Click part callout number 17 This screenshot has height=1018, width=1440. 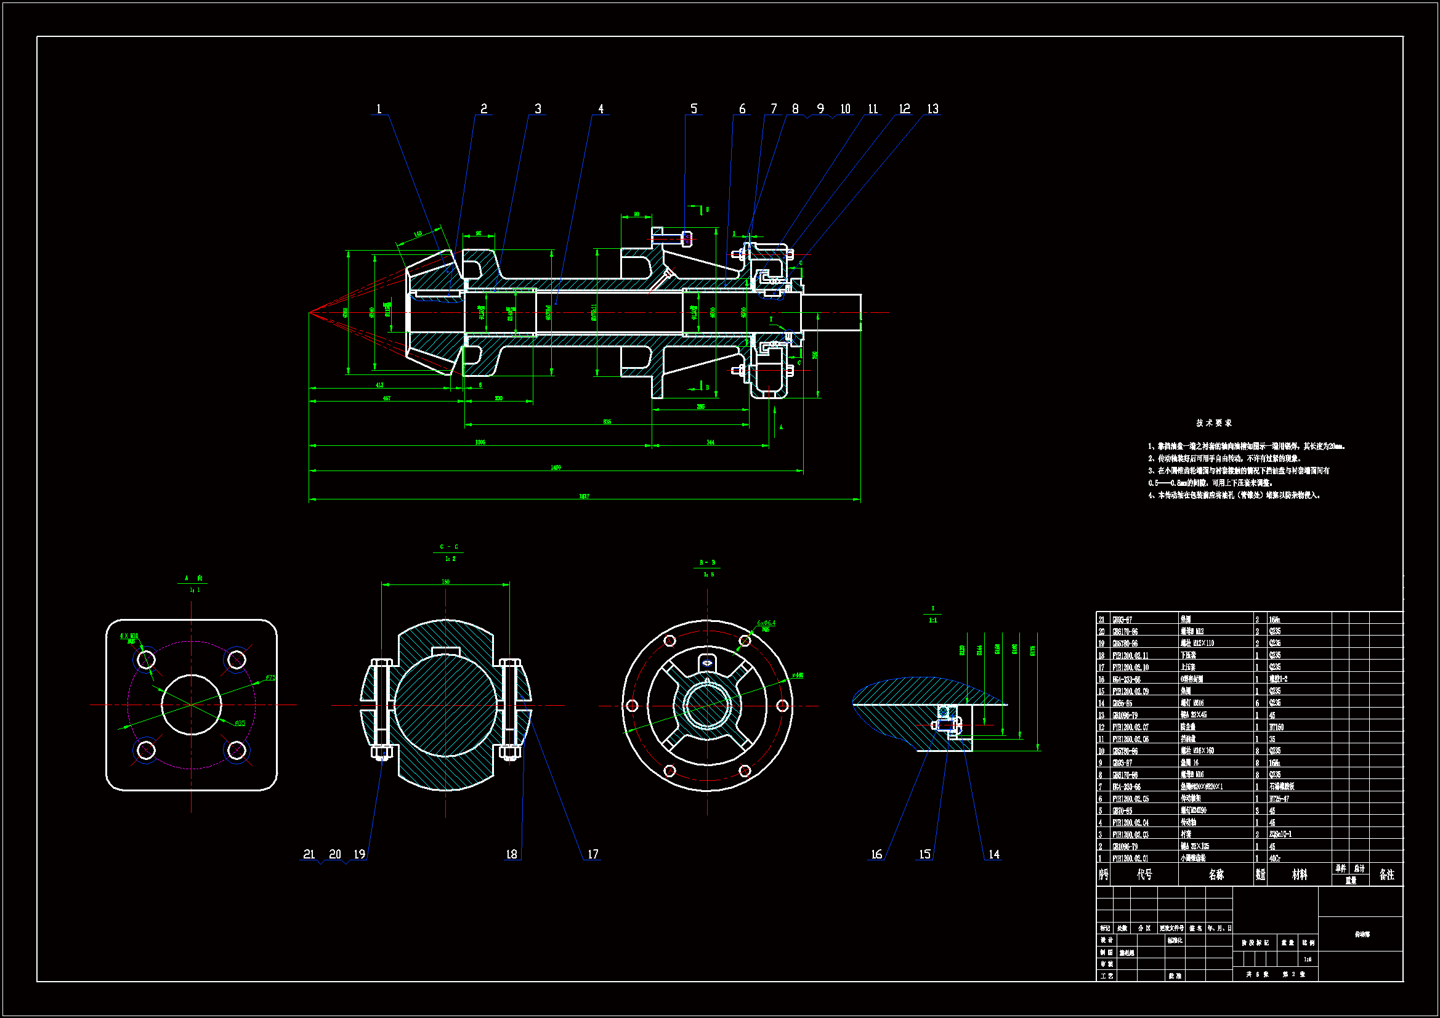point(593,854)
